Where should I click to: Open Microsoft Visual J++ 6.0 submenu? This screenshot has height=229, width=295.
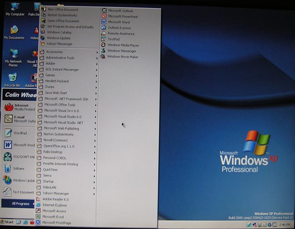(x=67, y=110)
